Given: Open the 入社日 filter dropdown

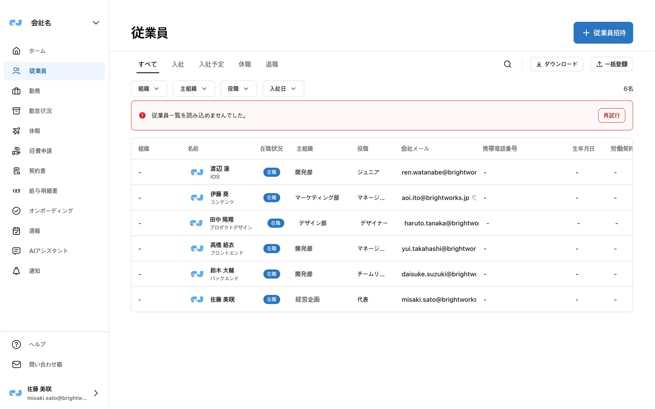Looking at the screenshot, I should [283, 89].
